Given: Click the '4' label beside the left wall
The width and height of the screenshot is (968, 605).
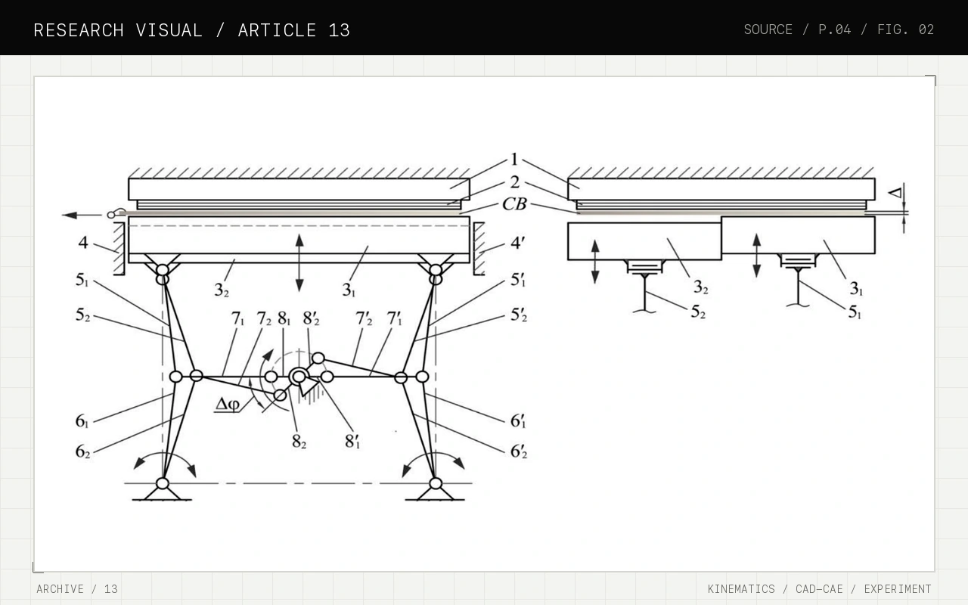Looking at the screenshot, I should pos(82,243).
